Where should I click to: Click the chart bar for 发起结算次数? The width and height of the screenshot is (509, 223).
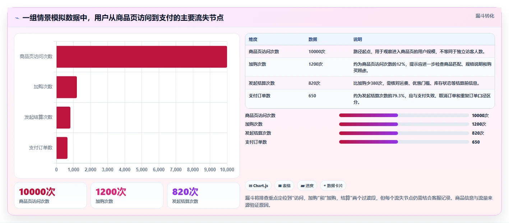(x=63, y=117)
